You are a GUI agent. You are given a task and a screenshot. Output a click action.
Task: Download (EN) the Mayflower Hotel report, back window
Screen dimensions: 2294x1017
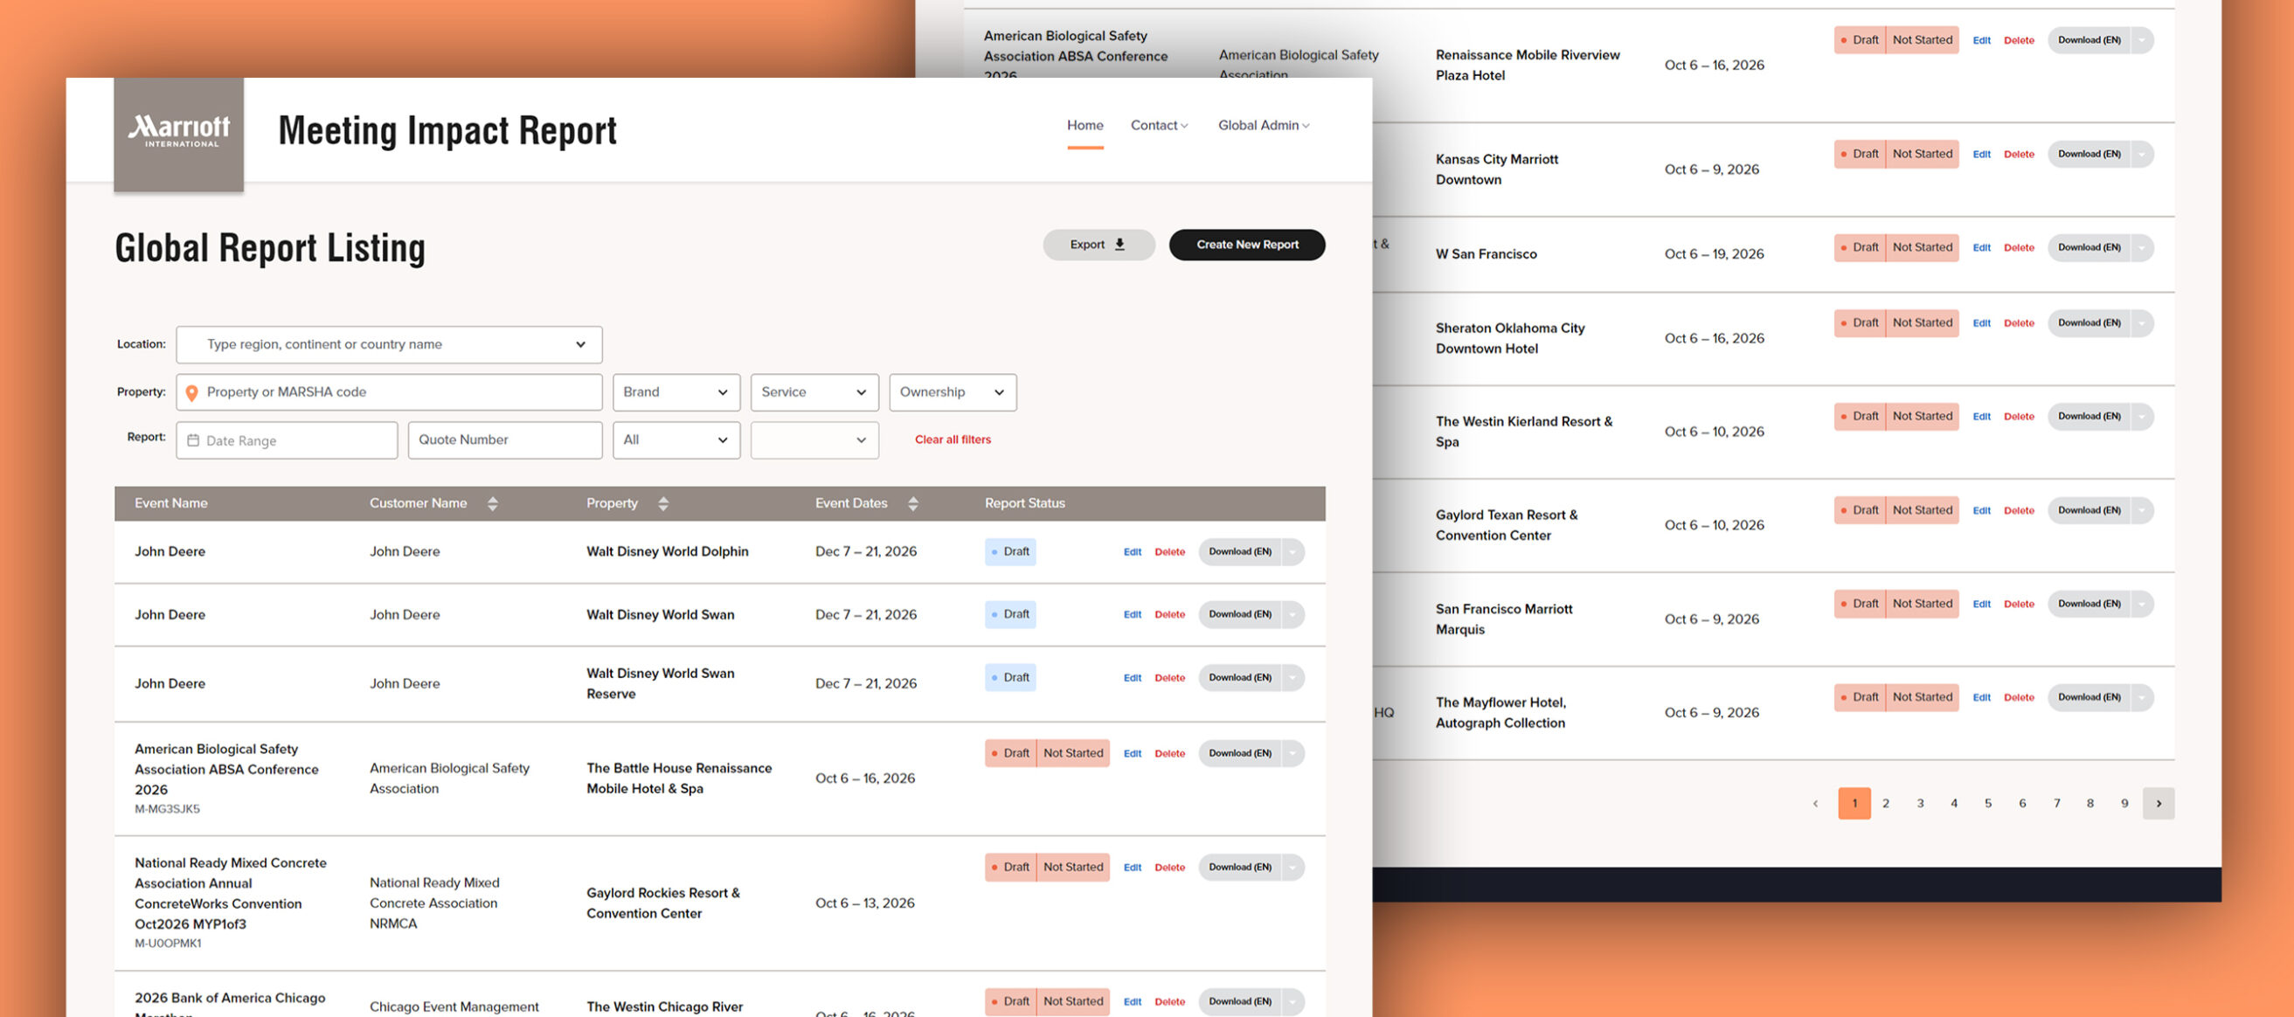[2089, 697]
